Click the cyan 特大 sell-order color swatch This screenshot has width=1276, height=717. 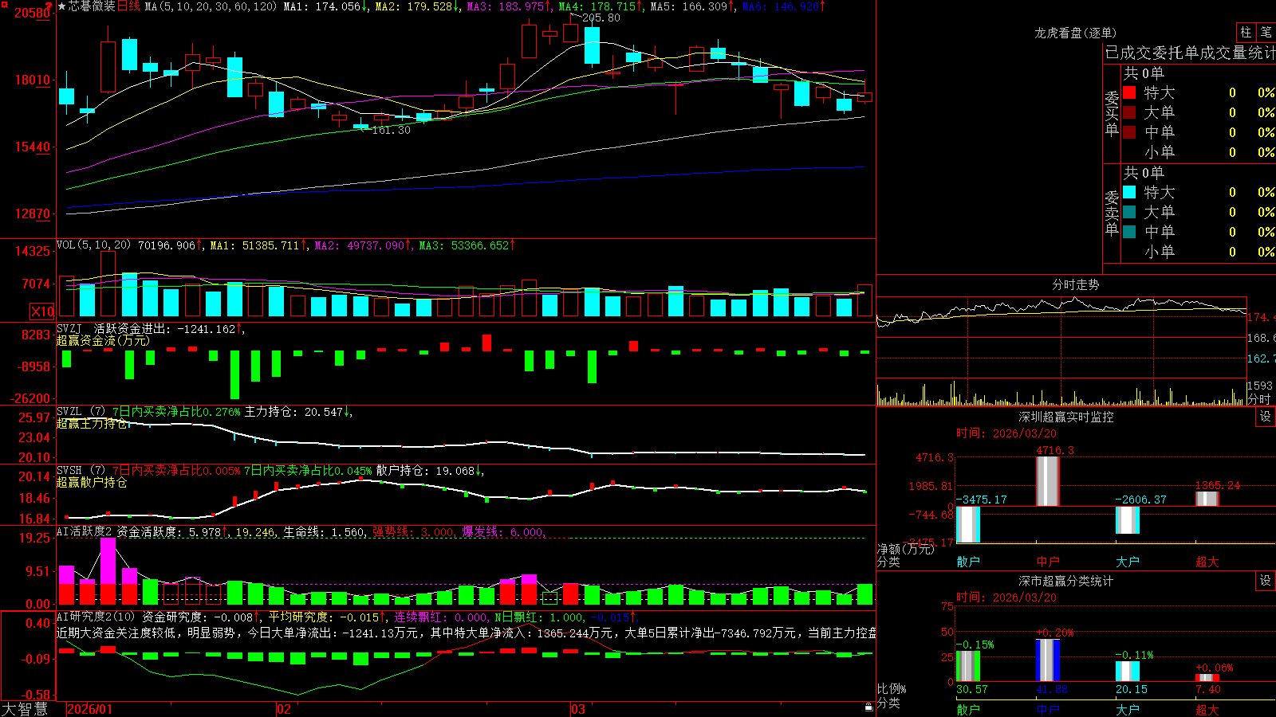(x=1129, y=192)
